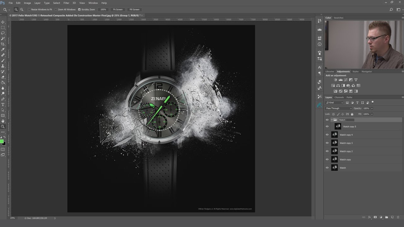Screen dimensions: 404x227
Task: Click the Opacity 100% value field
Action: [x=366, y=108]
